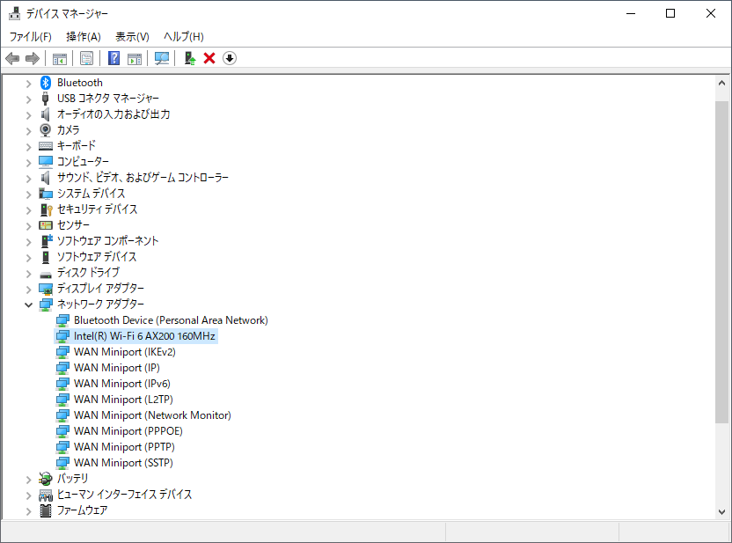Select Bluetooth Device (Personal Area Network)

click(171, 320)
